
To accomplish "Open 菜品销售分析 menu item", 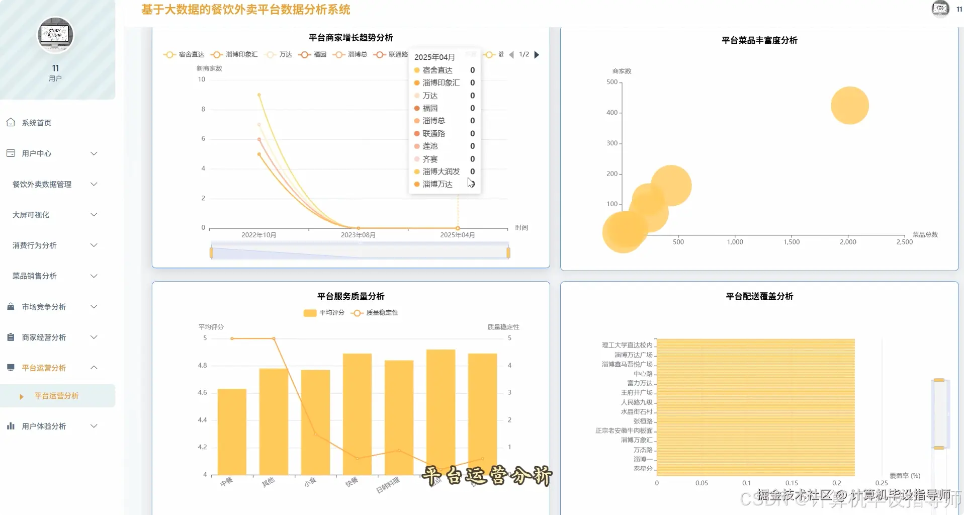I will coord(57,276).
